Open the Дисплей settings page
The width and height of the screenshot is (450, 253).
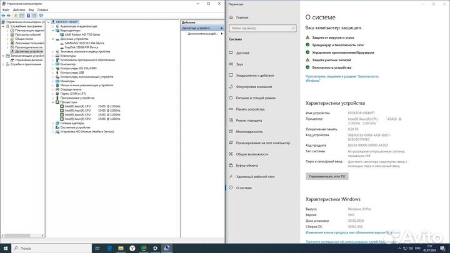click(x=242, y=52)
